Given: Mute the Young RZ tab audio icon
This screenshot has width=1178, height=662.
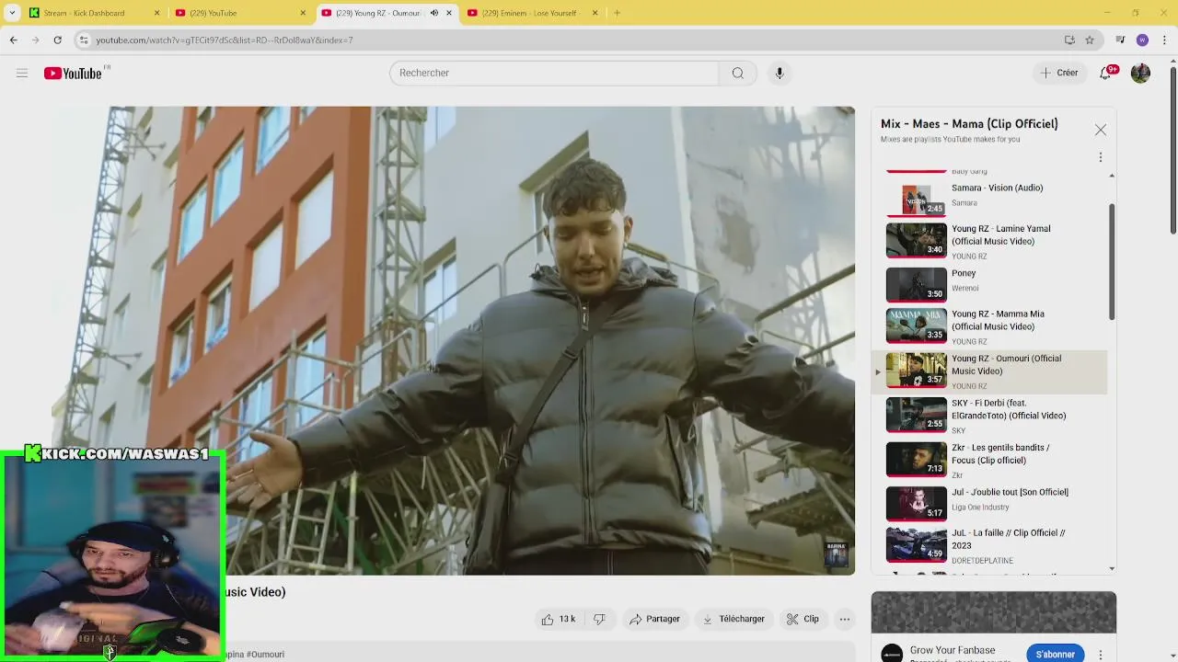Looking at the screenshot, I should 434,13.
